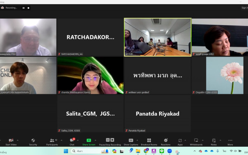Stop recording from the bottom toolbar

tap(112, 140)
